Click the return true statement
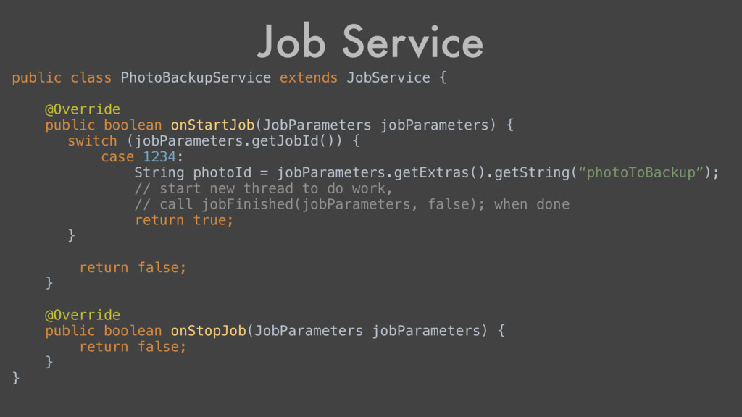742x417 pixels. [184, 220]
